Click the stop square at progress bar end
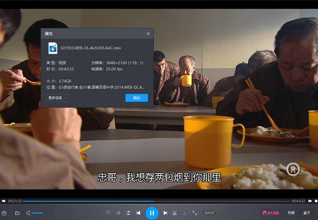The image size is (318, 220). pyautogui.click(x=316, y=201)
